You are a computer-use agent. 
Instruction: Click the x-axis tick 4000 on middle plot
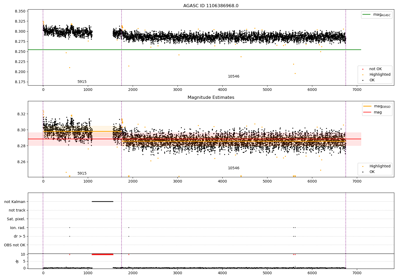(x=222, y=181)
